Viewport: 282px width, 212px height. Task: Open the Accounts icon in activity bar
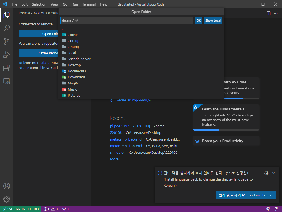pyautogui.click(x=7, y=186)
